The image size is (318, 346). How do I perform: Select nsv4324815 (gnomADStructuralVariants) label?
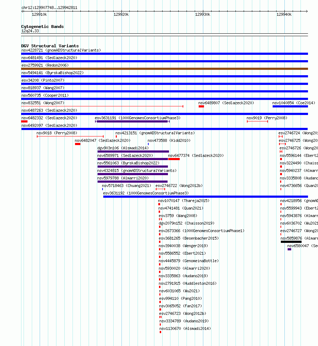point(137,170)
